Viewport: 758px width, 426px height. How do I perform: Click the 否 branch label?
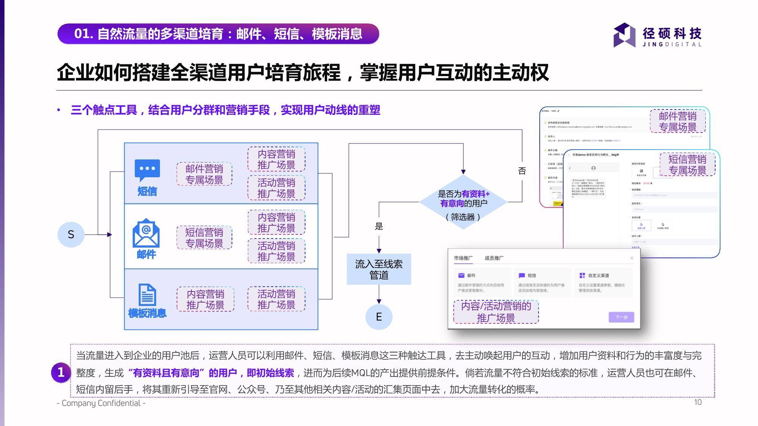coord(522,171)
